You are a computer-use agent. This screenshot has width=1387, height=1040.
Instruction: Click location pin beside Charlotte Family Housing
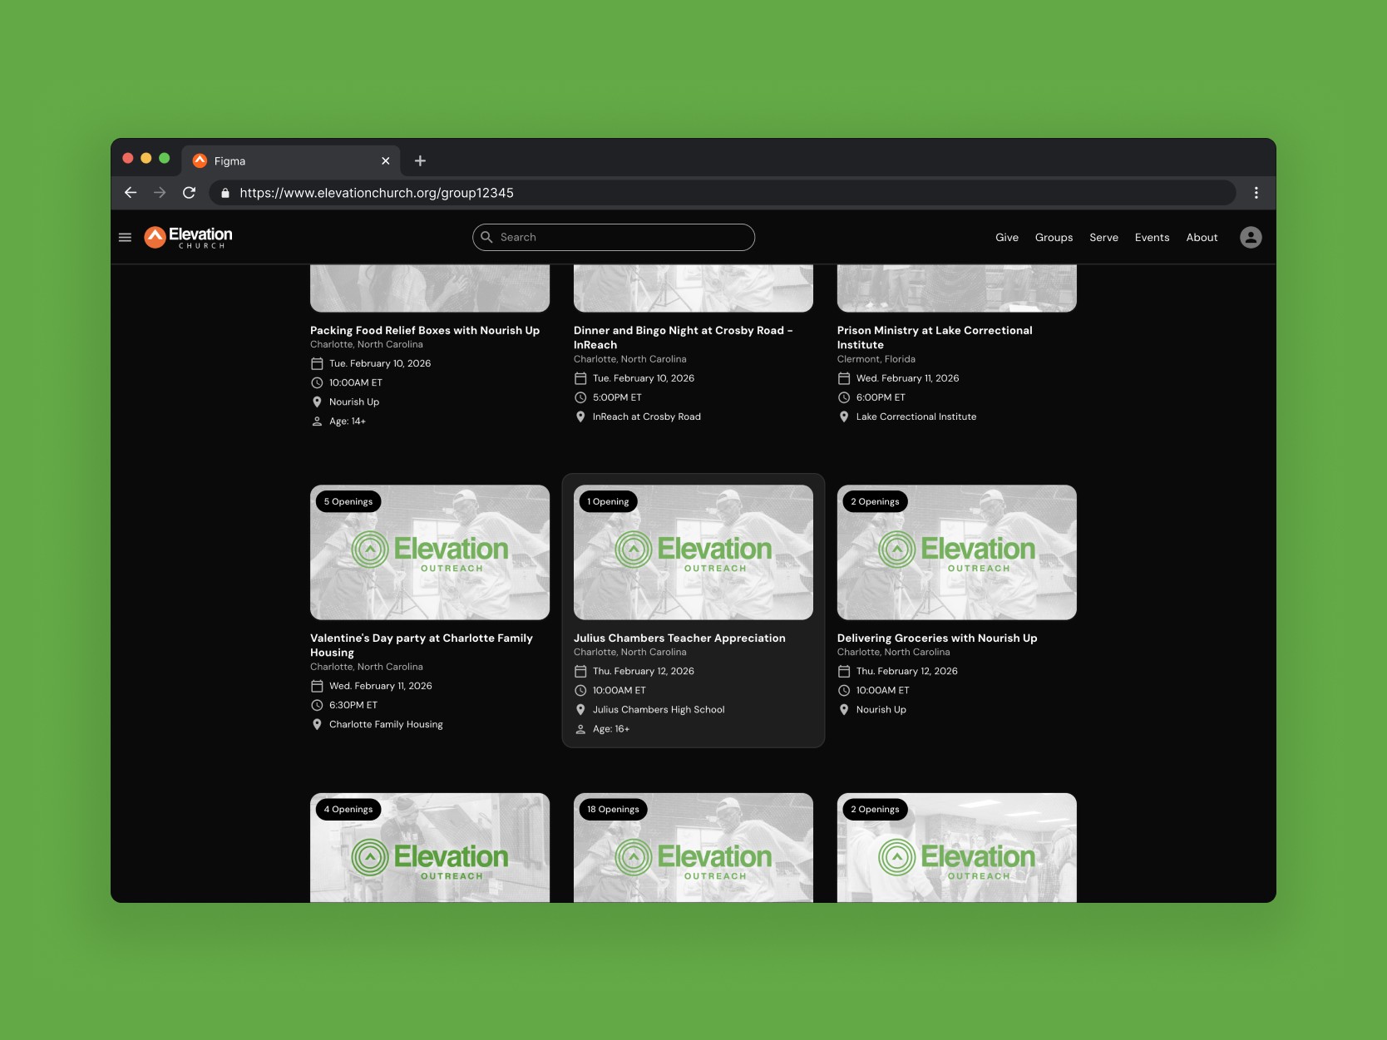click(317, 724)
